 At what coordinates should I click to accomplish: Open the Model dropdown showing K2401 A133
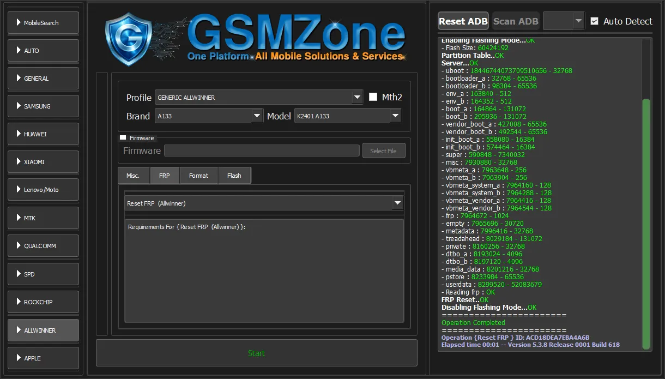pos(348,116)
